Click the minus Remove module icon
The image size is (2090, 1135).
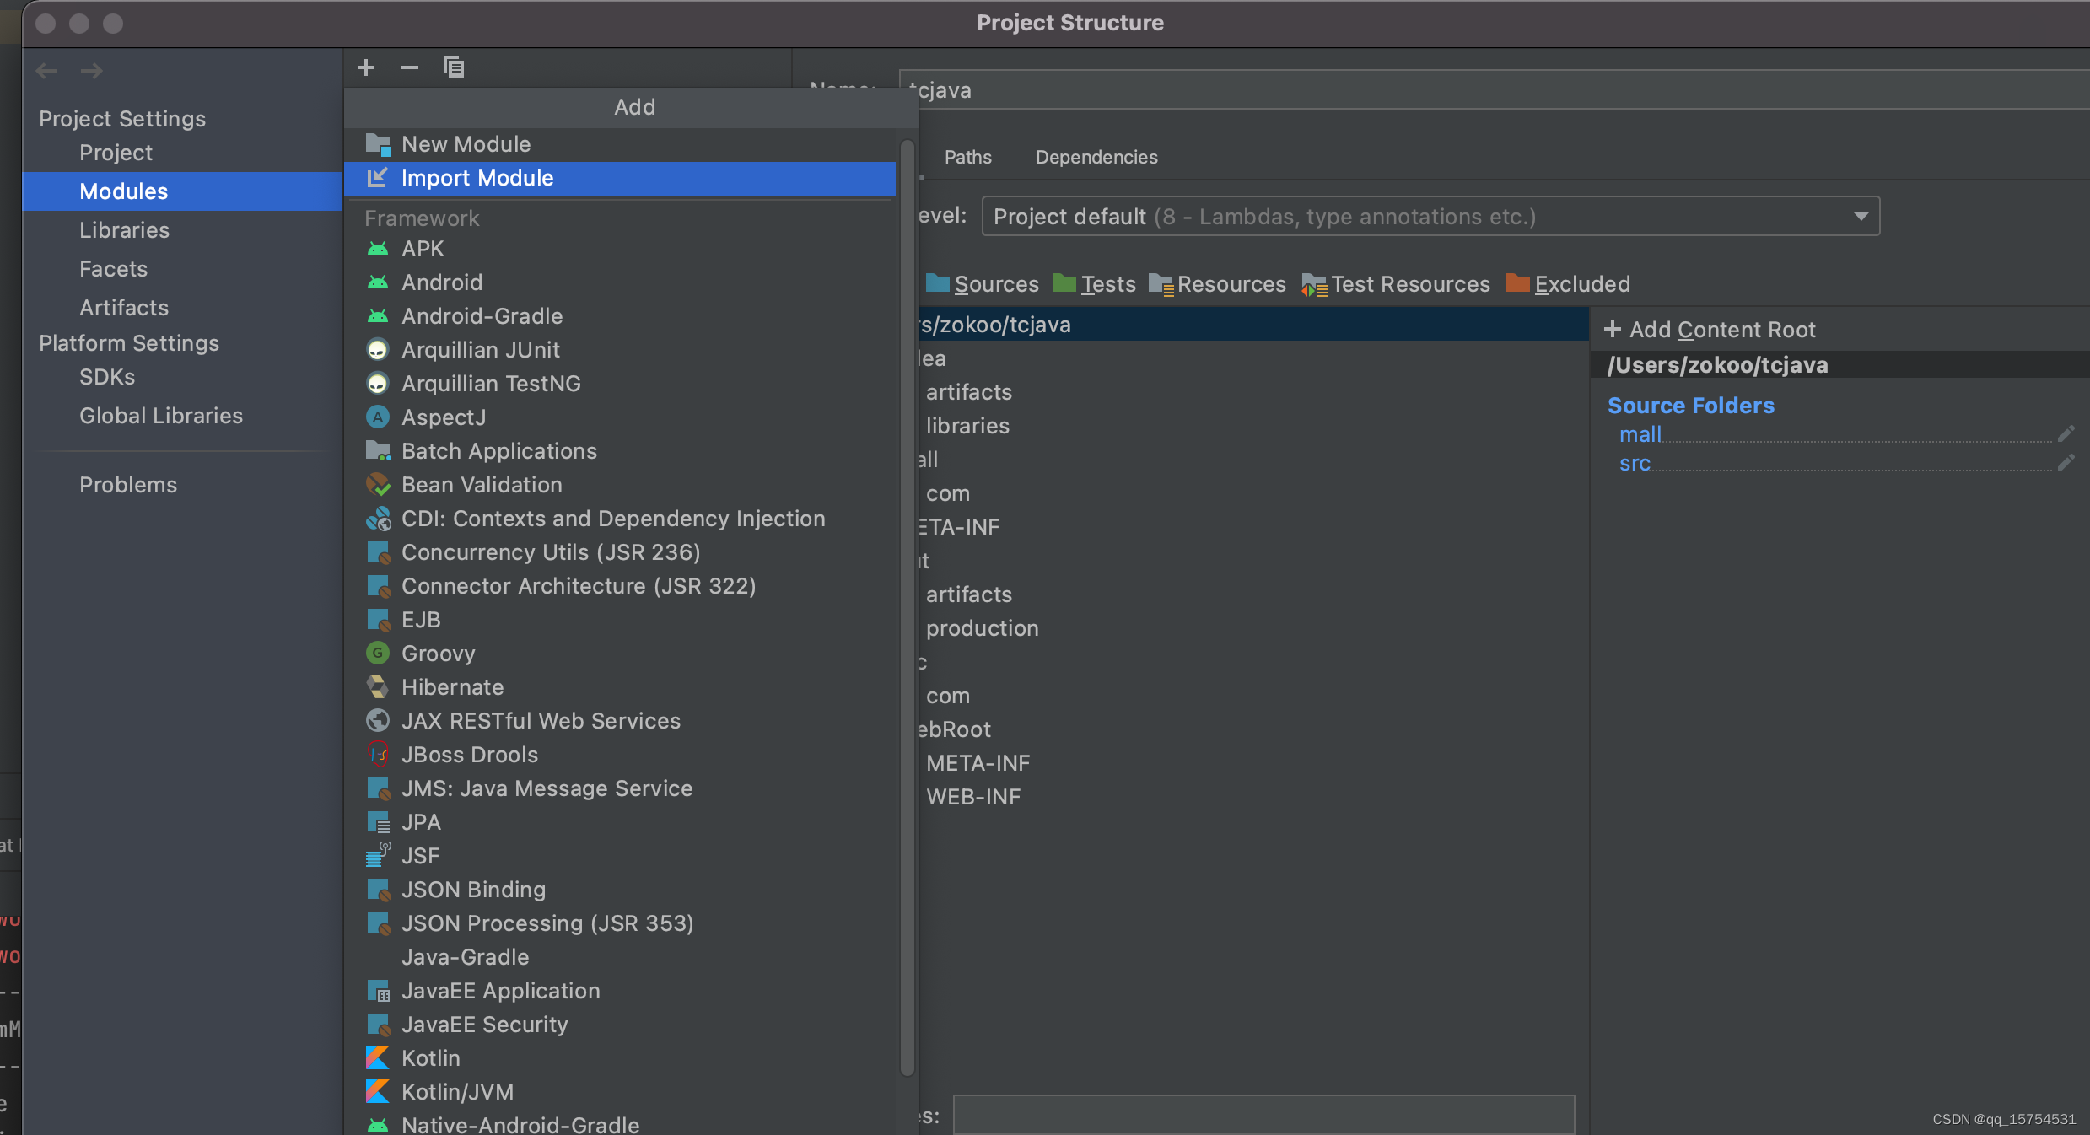tap(410, 67)
